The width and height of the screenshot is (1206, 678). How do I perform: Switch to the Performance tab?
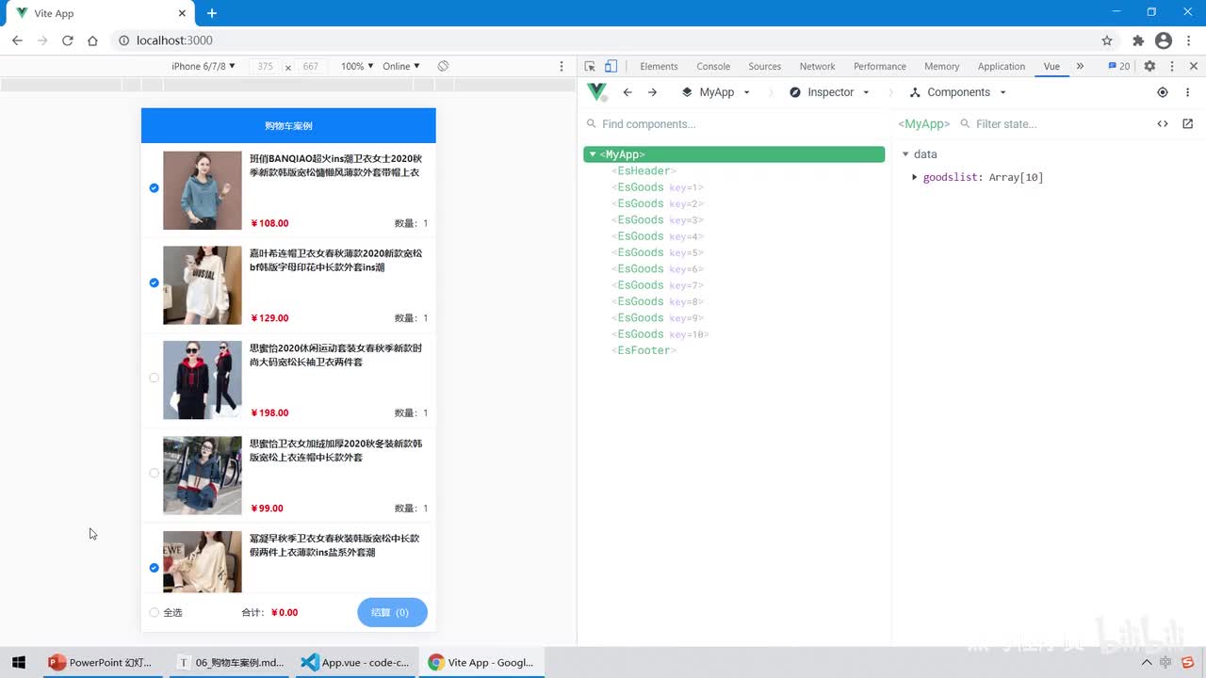tap(880, 67)
